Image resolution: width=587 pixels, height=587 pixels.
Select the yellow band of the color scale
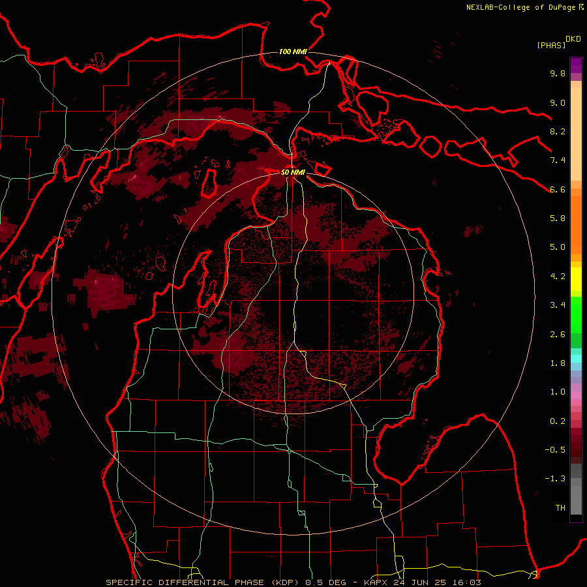[x=576, y=279]
